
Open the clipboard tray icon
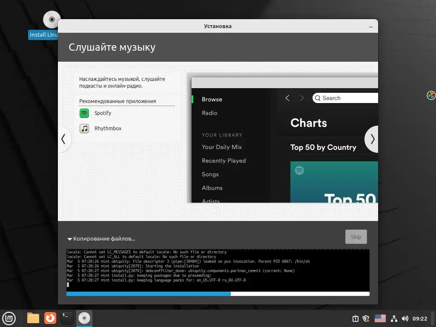356,318
